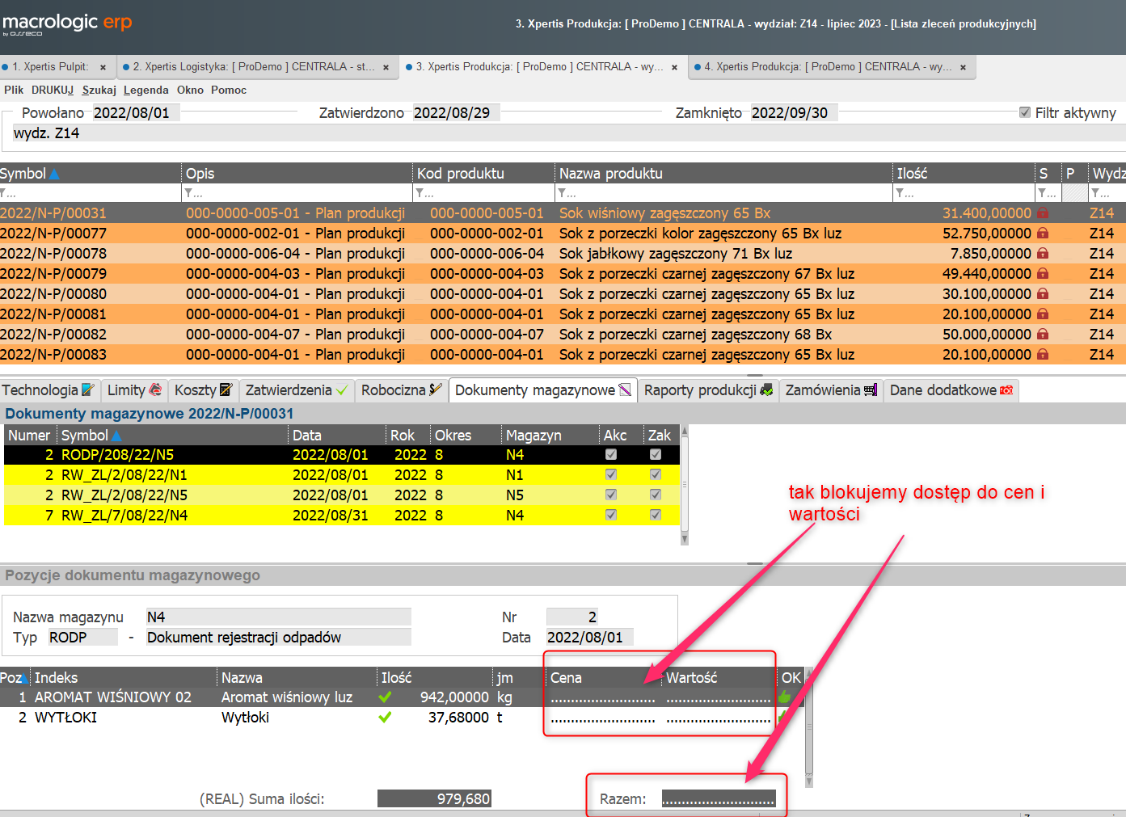The height and width of the screenshot is (817, 1126).
Task: Click the Zamknięto date field
Action: [792, 113]
